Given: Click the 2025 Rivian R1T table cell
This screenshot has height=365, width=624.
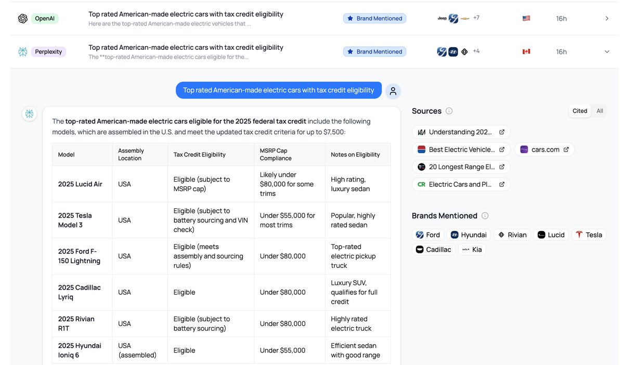Looking at the screenshot, I should point(82,323).
